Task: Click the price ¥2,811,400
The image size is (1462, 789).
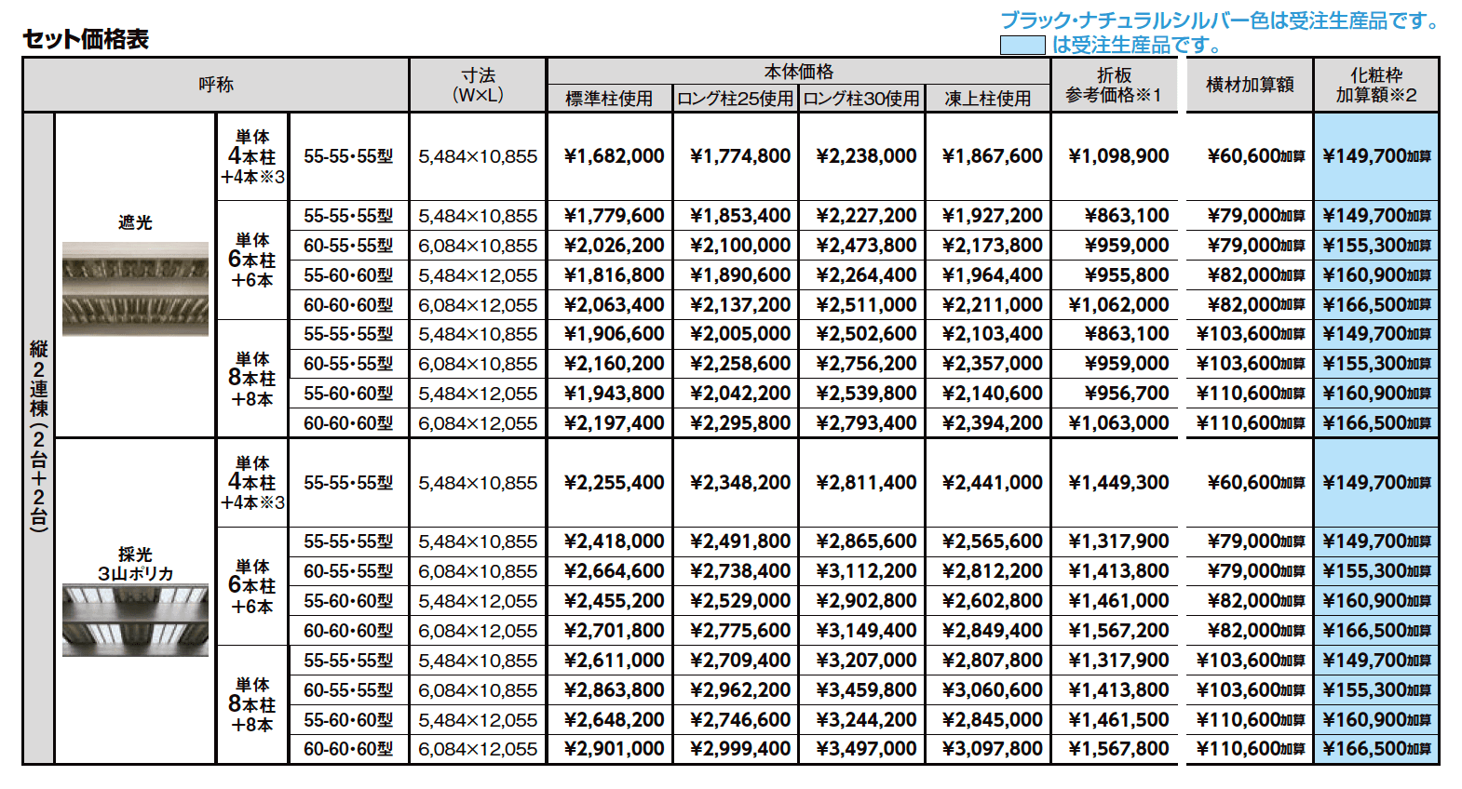Action: pyautogui.click(x=866, y=483)
